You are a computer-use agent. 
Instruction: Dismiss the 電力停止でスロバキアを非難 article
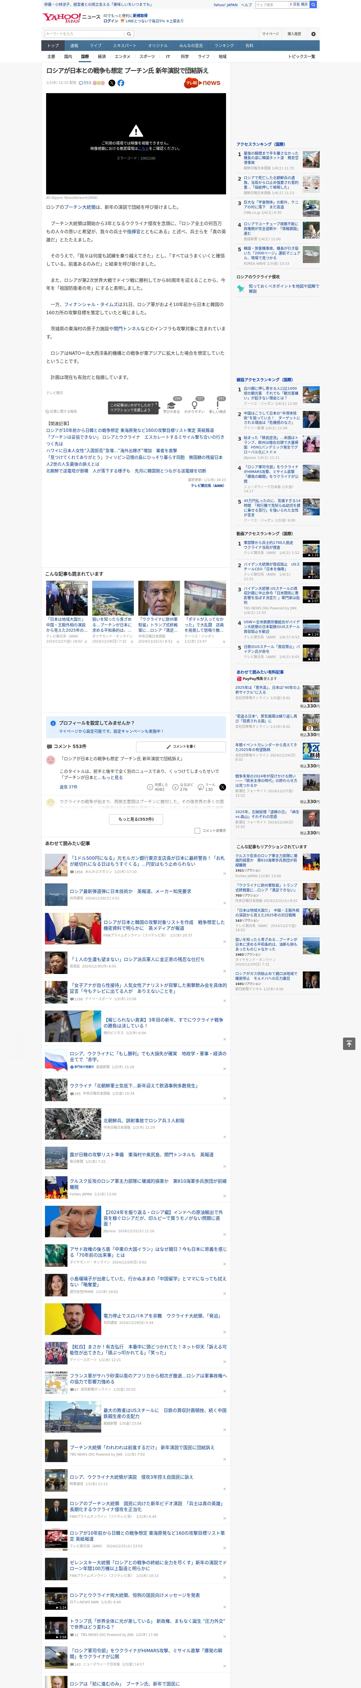[224, 1332]
